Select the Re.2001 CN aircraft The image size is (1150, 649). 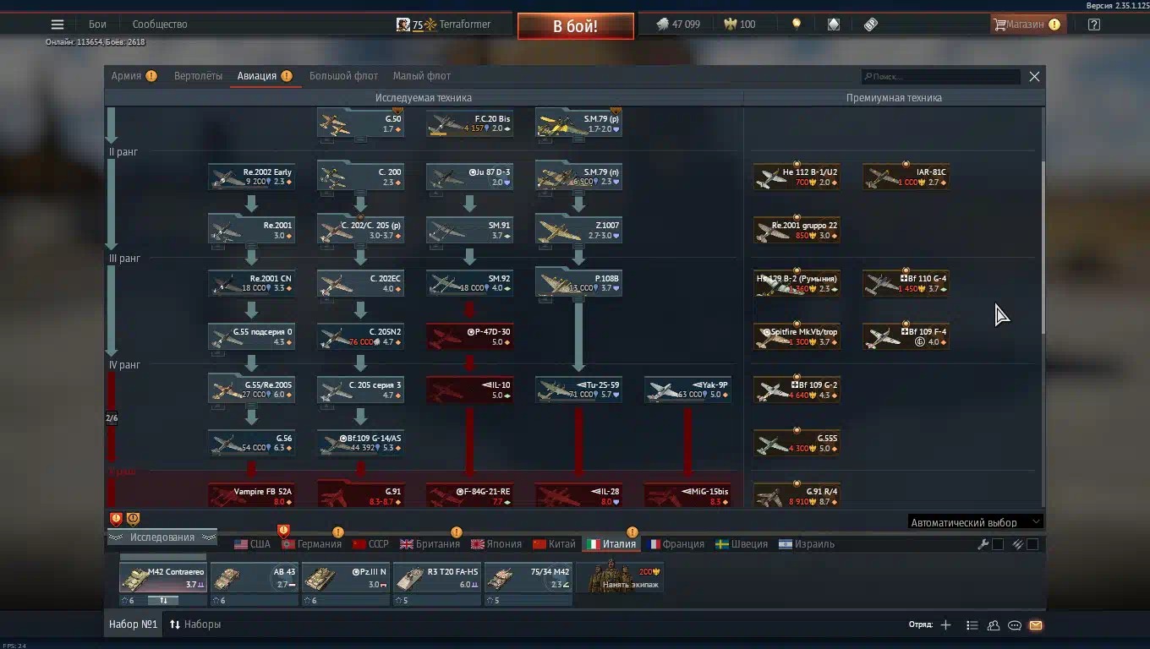(251, 283)
